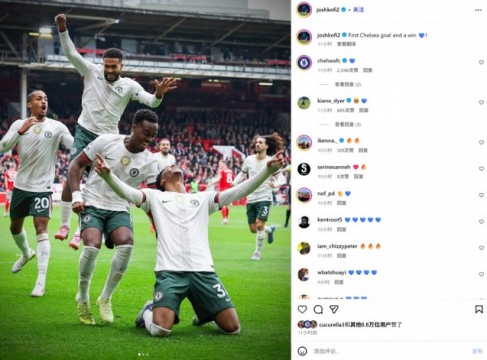Show translation of the post caption
The height and width of the screenshot is (360, 487).
(x=347, y=44)
